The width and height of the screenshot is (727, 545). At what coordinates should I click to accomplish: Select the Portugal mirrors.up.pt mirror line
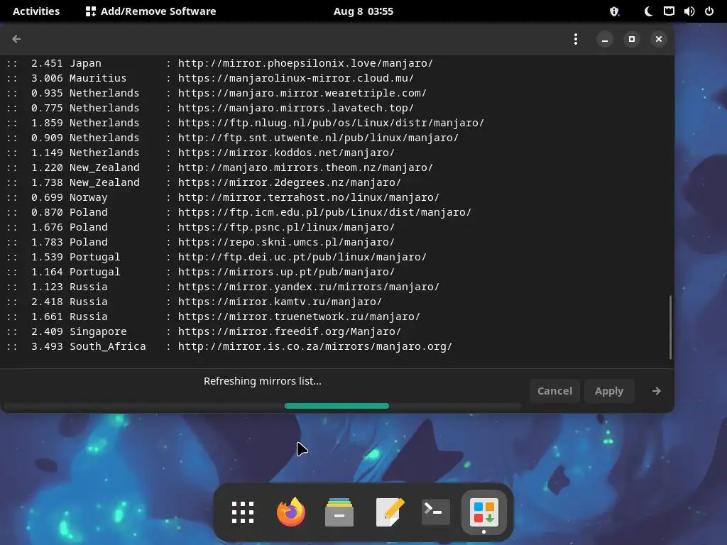pos(201,272)
